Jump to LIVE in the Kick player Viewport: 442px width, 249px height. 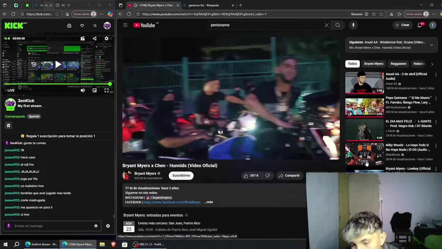9,90
